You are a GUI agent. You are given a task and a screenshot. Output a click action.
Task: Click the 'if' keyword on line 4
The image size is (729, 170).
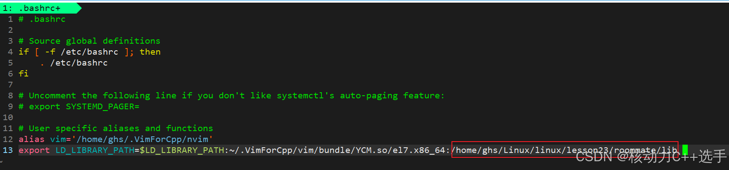click(24, 52)
